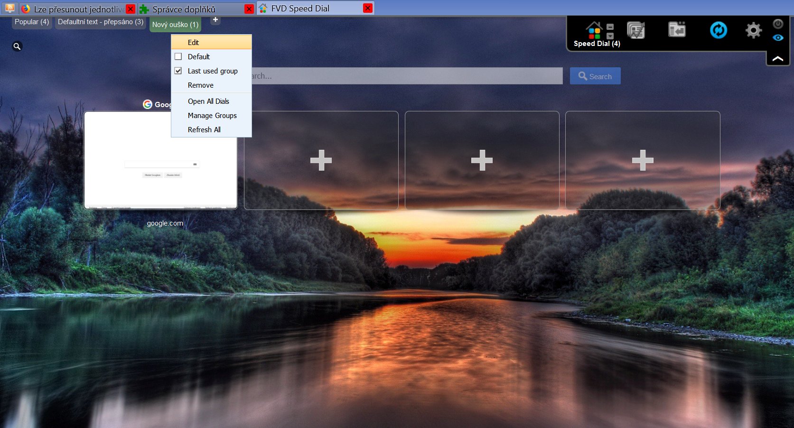Open the dropdown arrow beside Speed Dial
794x428 pixels.
tap(610, 36)
